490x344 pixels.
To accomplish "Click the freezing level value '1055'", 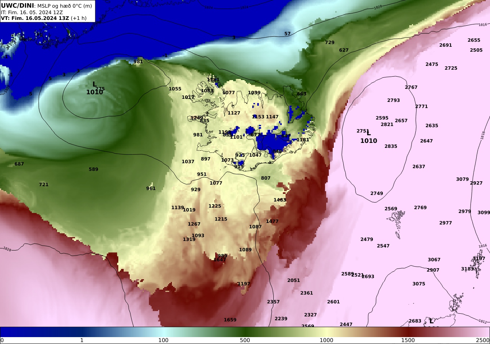I will pos(175,89).
